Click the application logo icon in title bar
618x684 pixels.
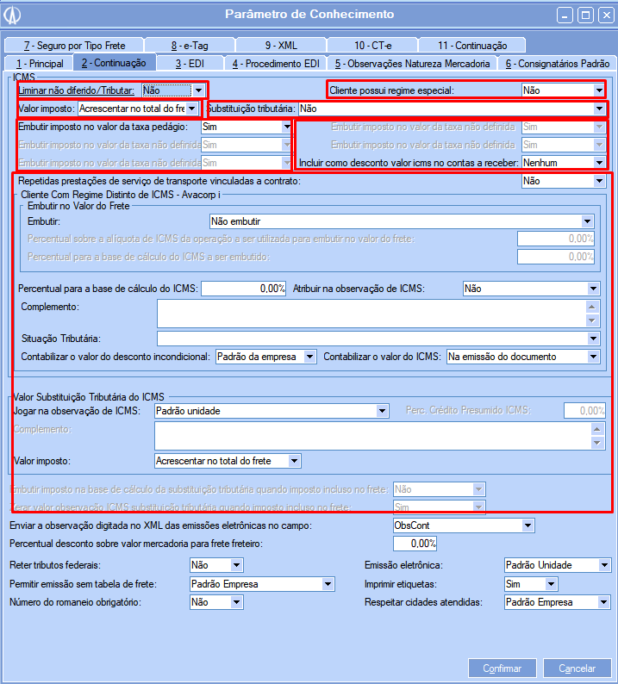pyautogui.click(x=15, y=15)
